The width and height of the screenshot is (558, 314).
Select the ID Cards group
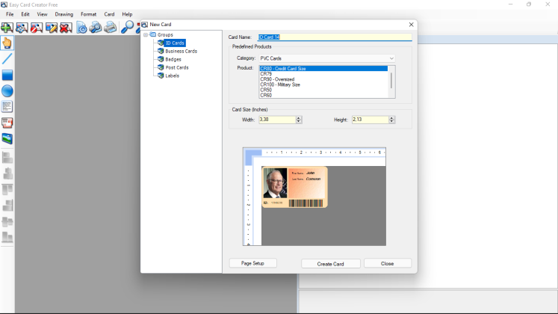click(174, 43)
